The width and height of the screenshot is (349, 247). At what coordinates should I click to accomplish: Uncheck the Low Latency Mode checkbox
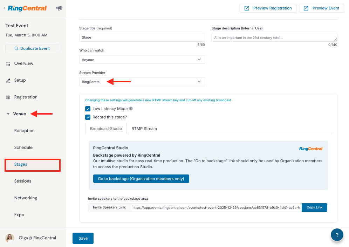(x=88, y=109)
